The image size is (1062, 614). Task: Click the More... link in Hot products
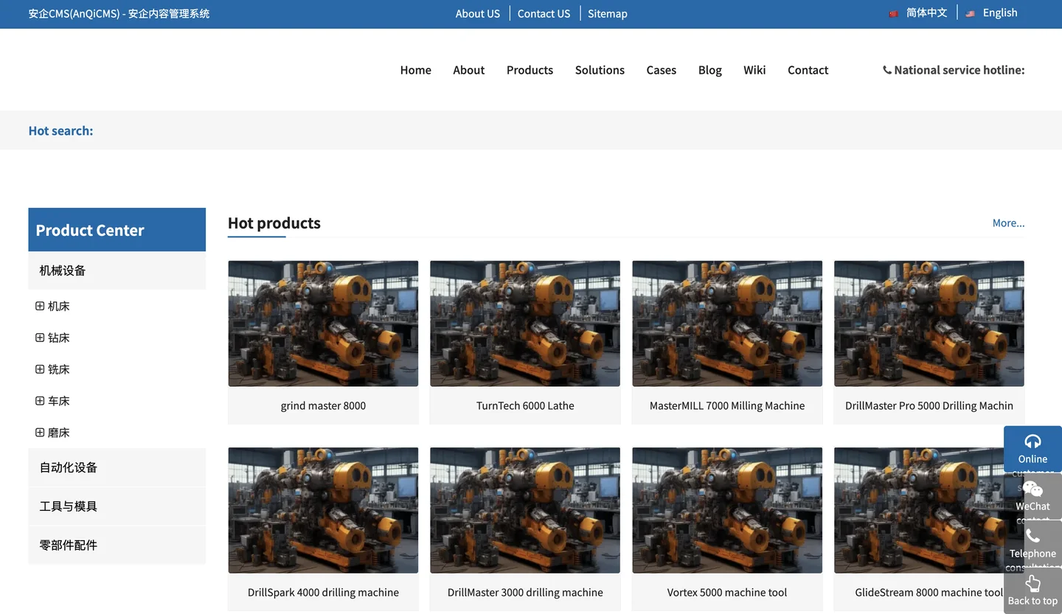[x=1008, y=223]
